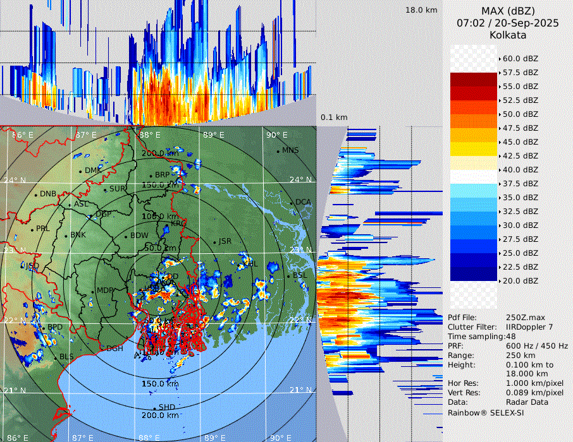
Task: Select the MDP station marker
Action: tap(92, 291)
